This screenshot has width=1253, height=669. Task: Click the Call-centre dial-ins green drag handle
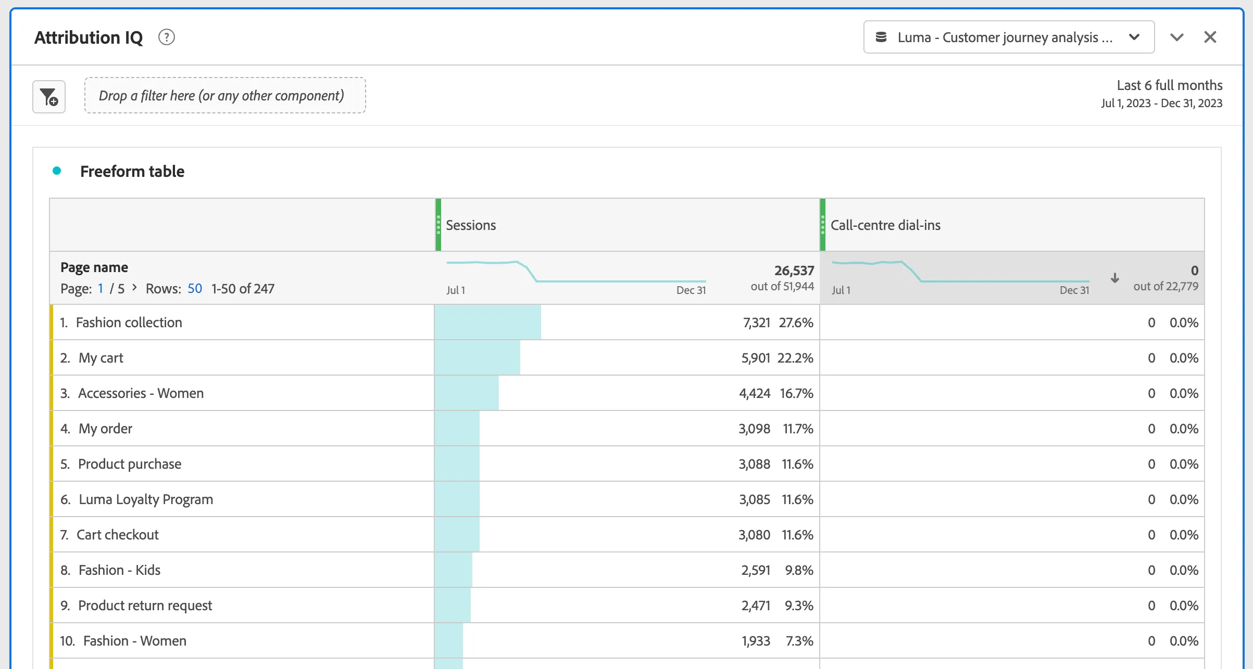pos(823,225)
